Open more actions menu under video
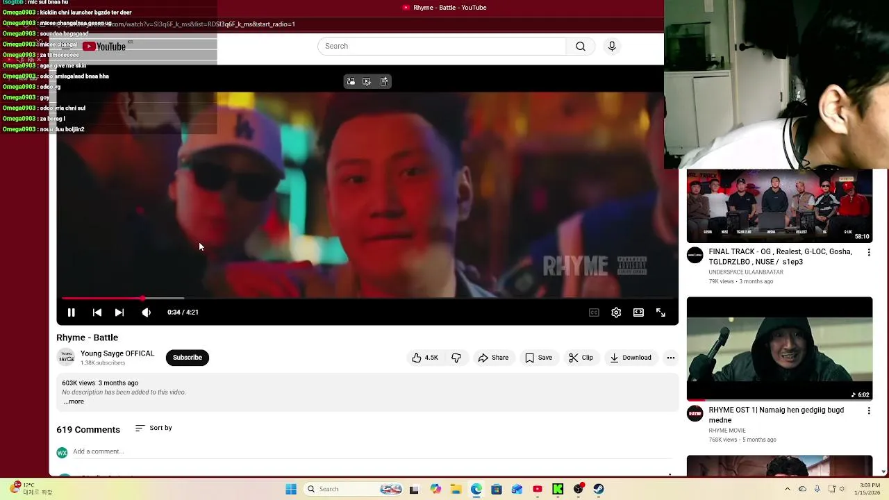The height and width of the screenshot is (500, 889). 671,358
